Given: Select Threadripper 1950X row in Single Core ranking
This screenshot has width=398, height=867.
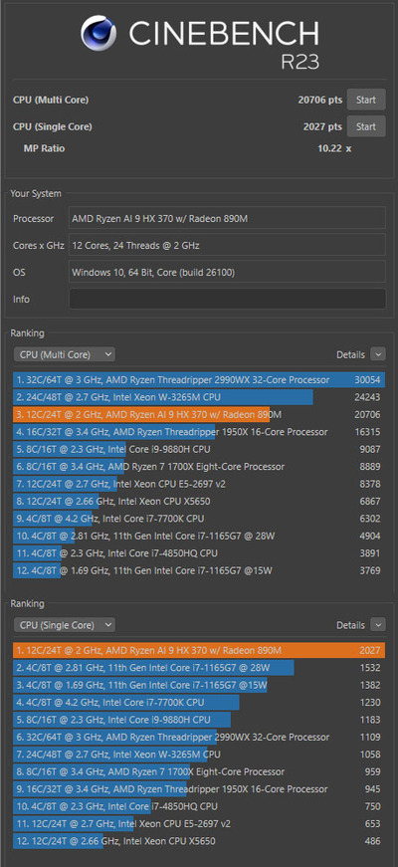Looking at the screenshot, I should click(199, 789).
